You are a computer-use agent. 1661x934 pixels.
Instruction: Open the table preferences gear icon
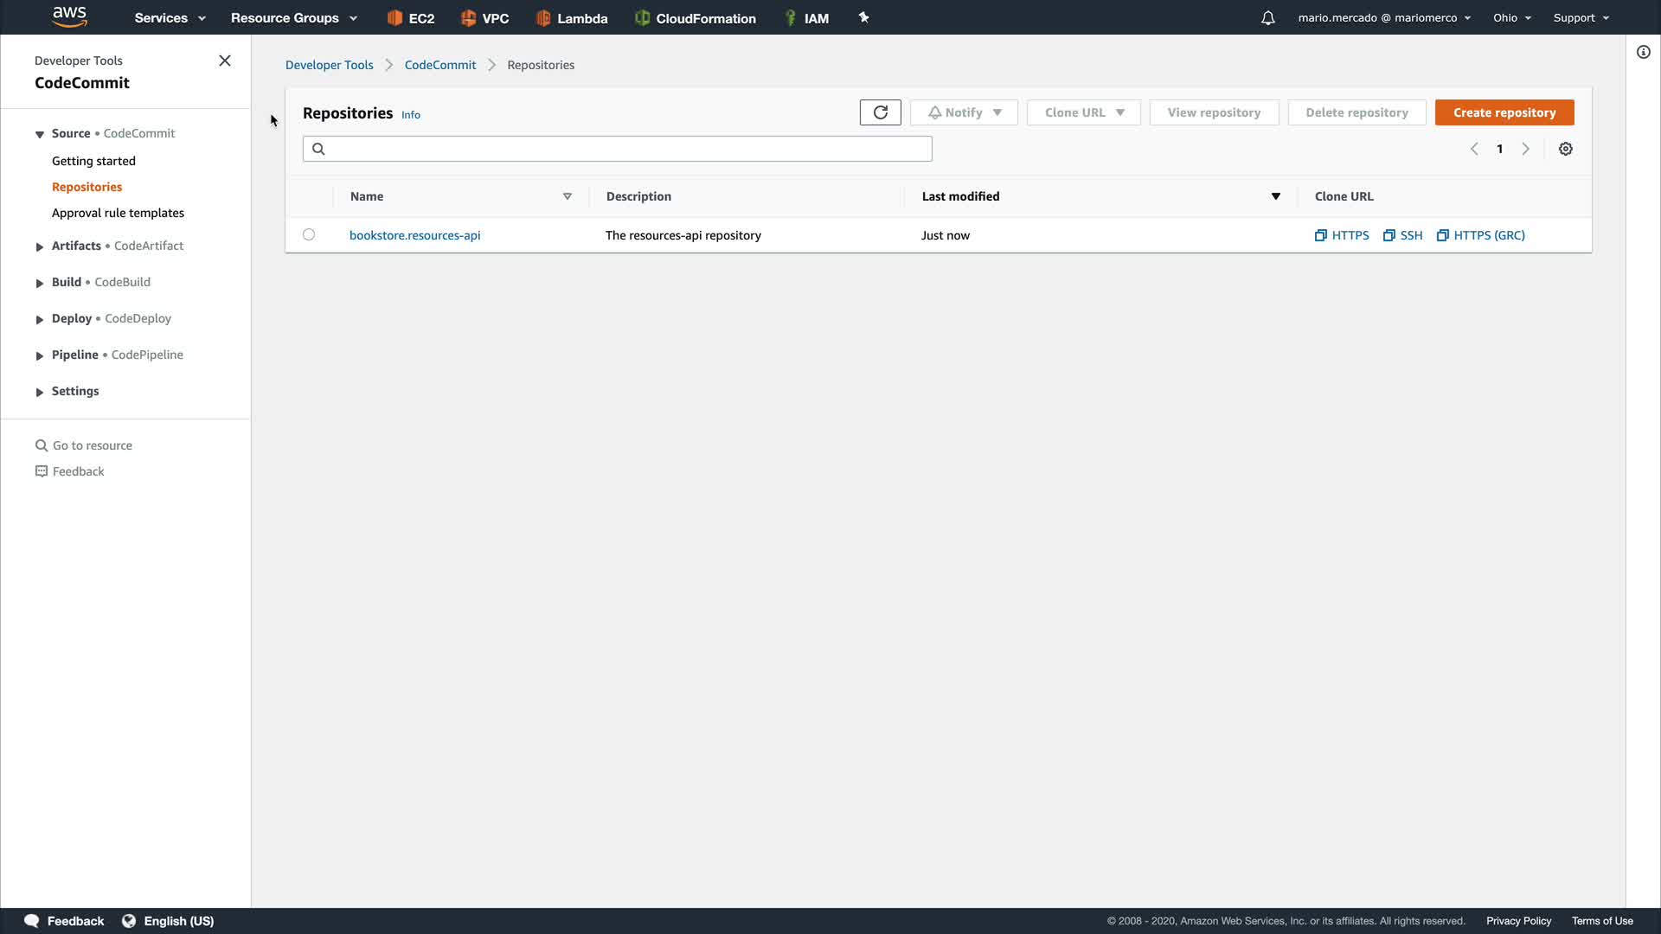(1565, 149)
